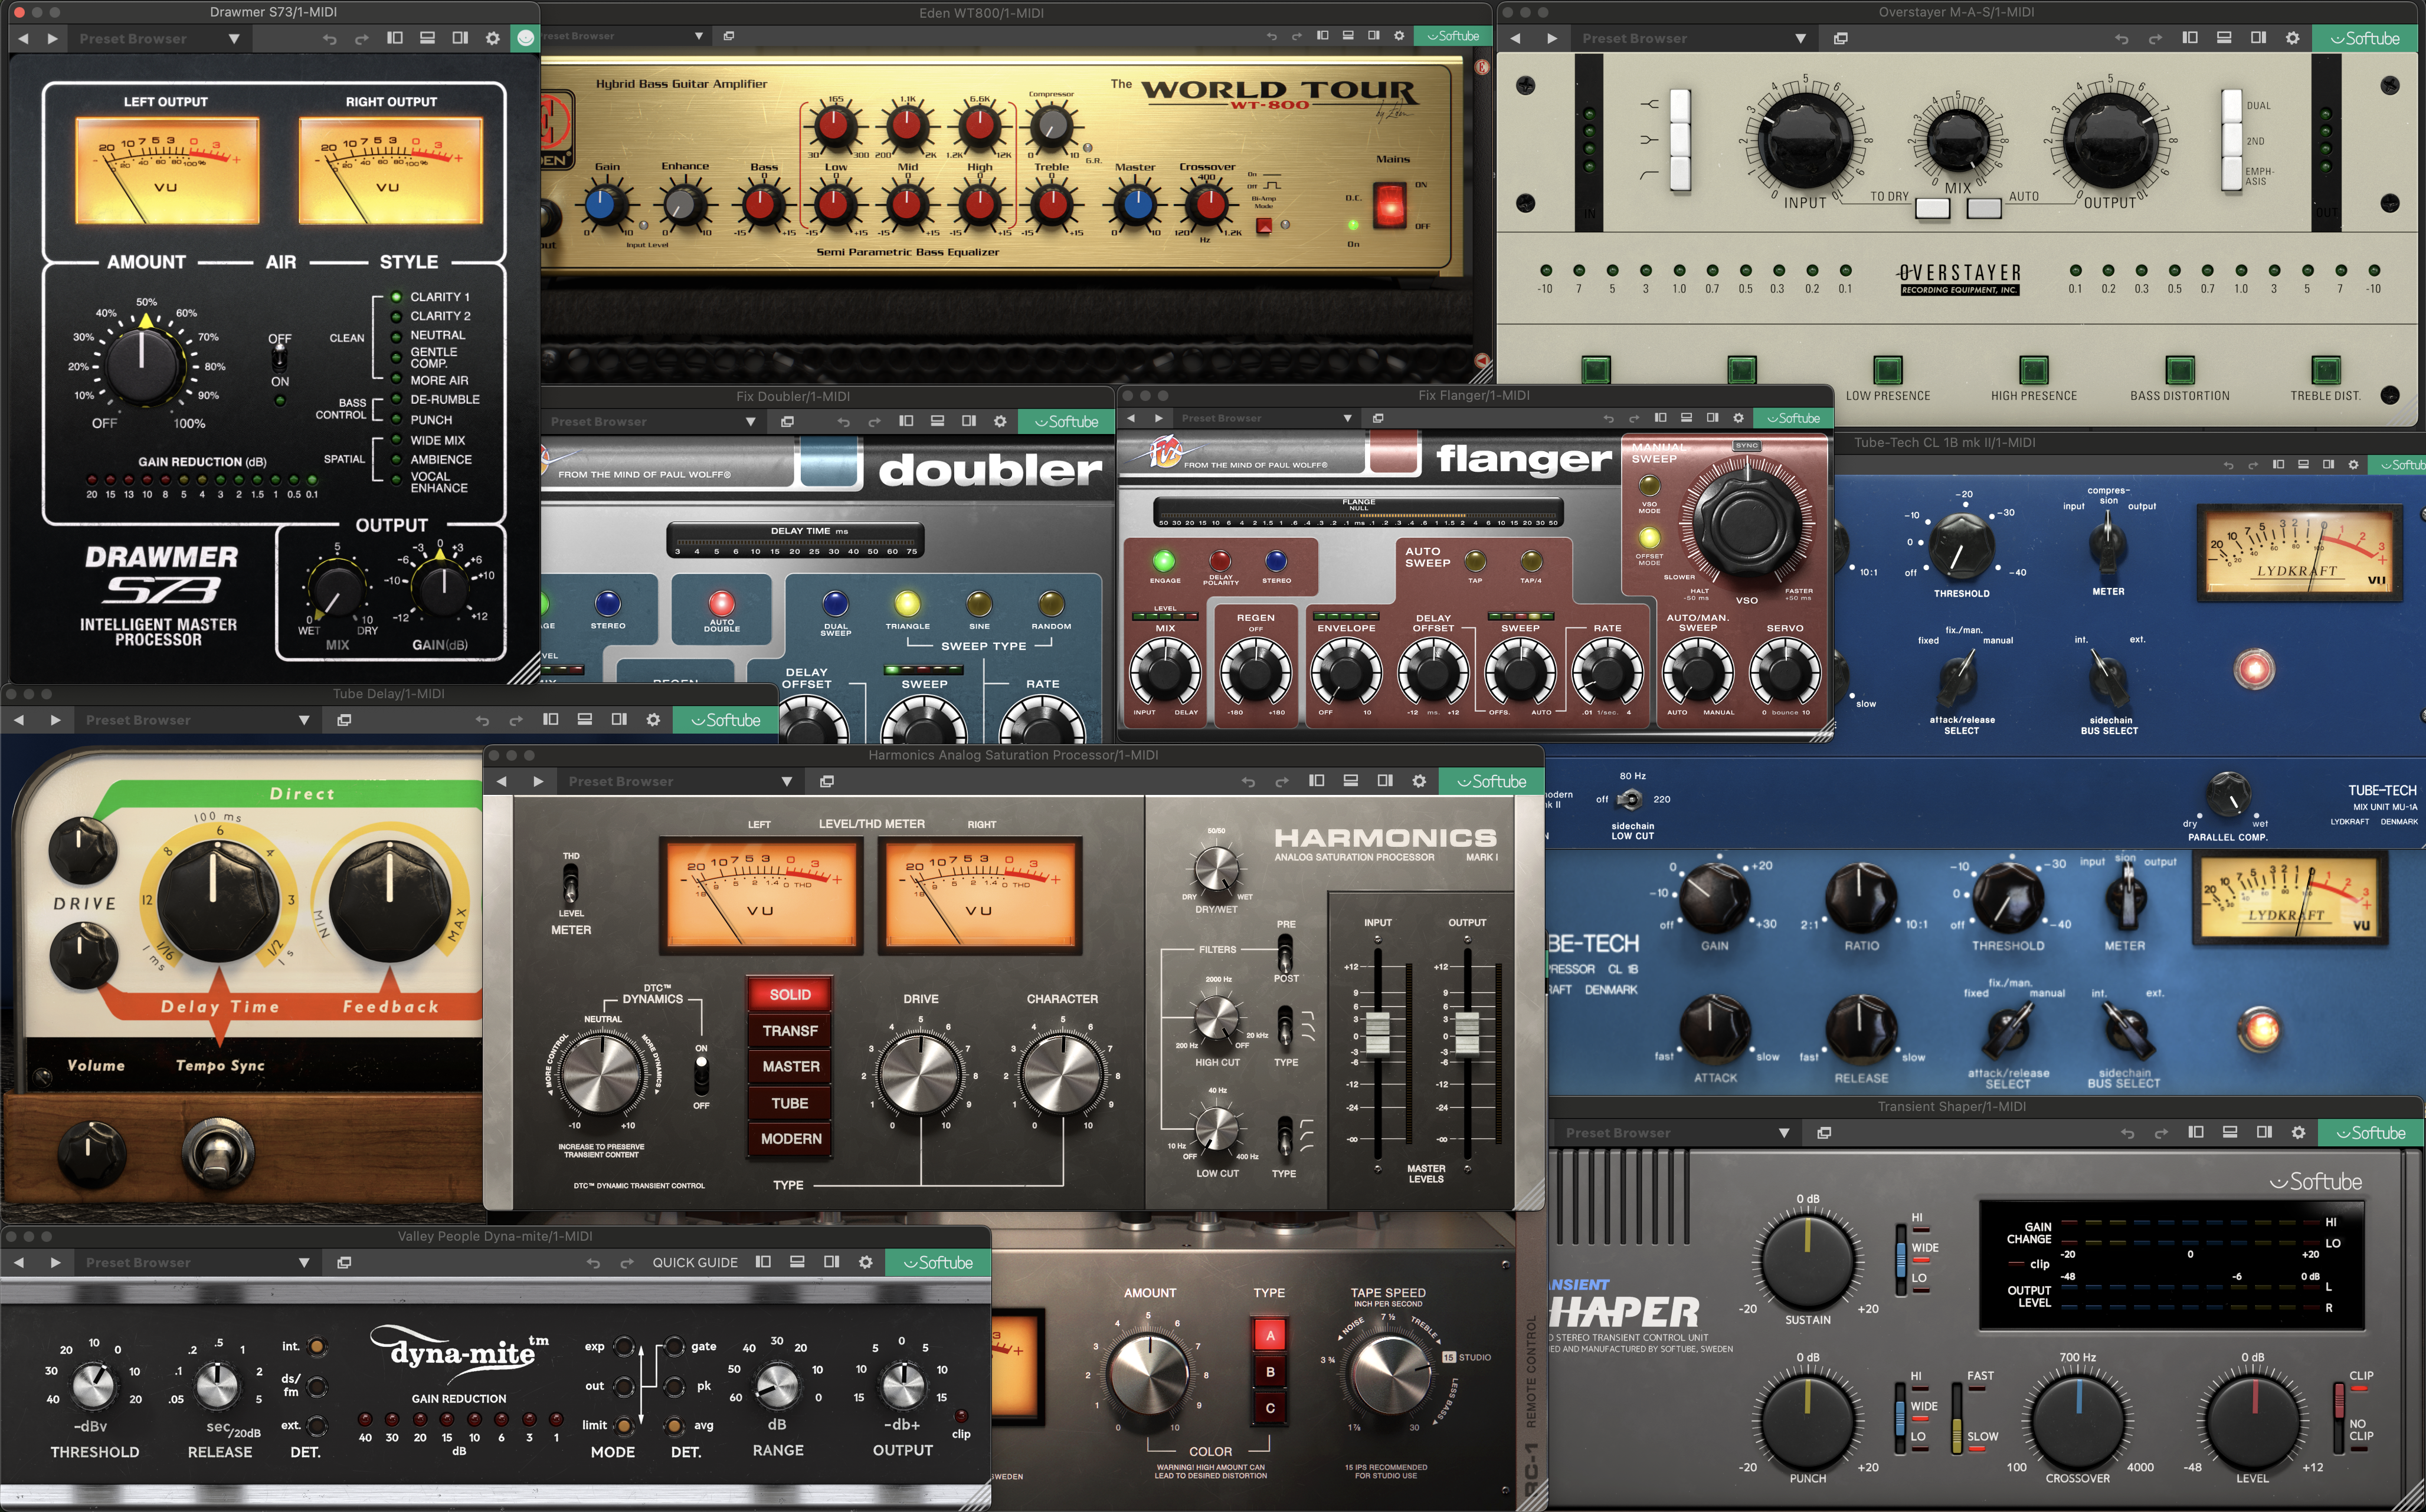Click MODERN type button in Harmonics

(x=790, y=1139)
